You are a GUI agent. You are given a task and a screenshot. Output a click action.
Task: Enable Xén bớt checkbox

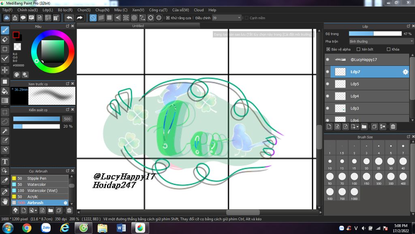coord(358,49)
